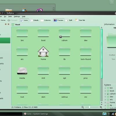Viewport: 116px width, 116px height.
Task: Toggle Split view
Action: point(69,20)
